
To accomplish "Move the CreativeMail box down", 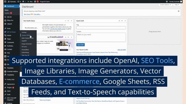I will click(68, 37).
